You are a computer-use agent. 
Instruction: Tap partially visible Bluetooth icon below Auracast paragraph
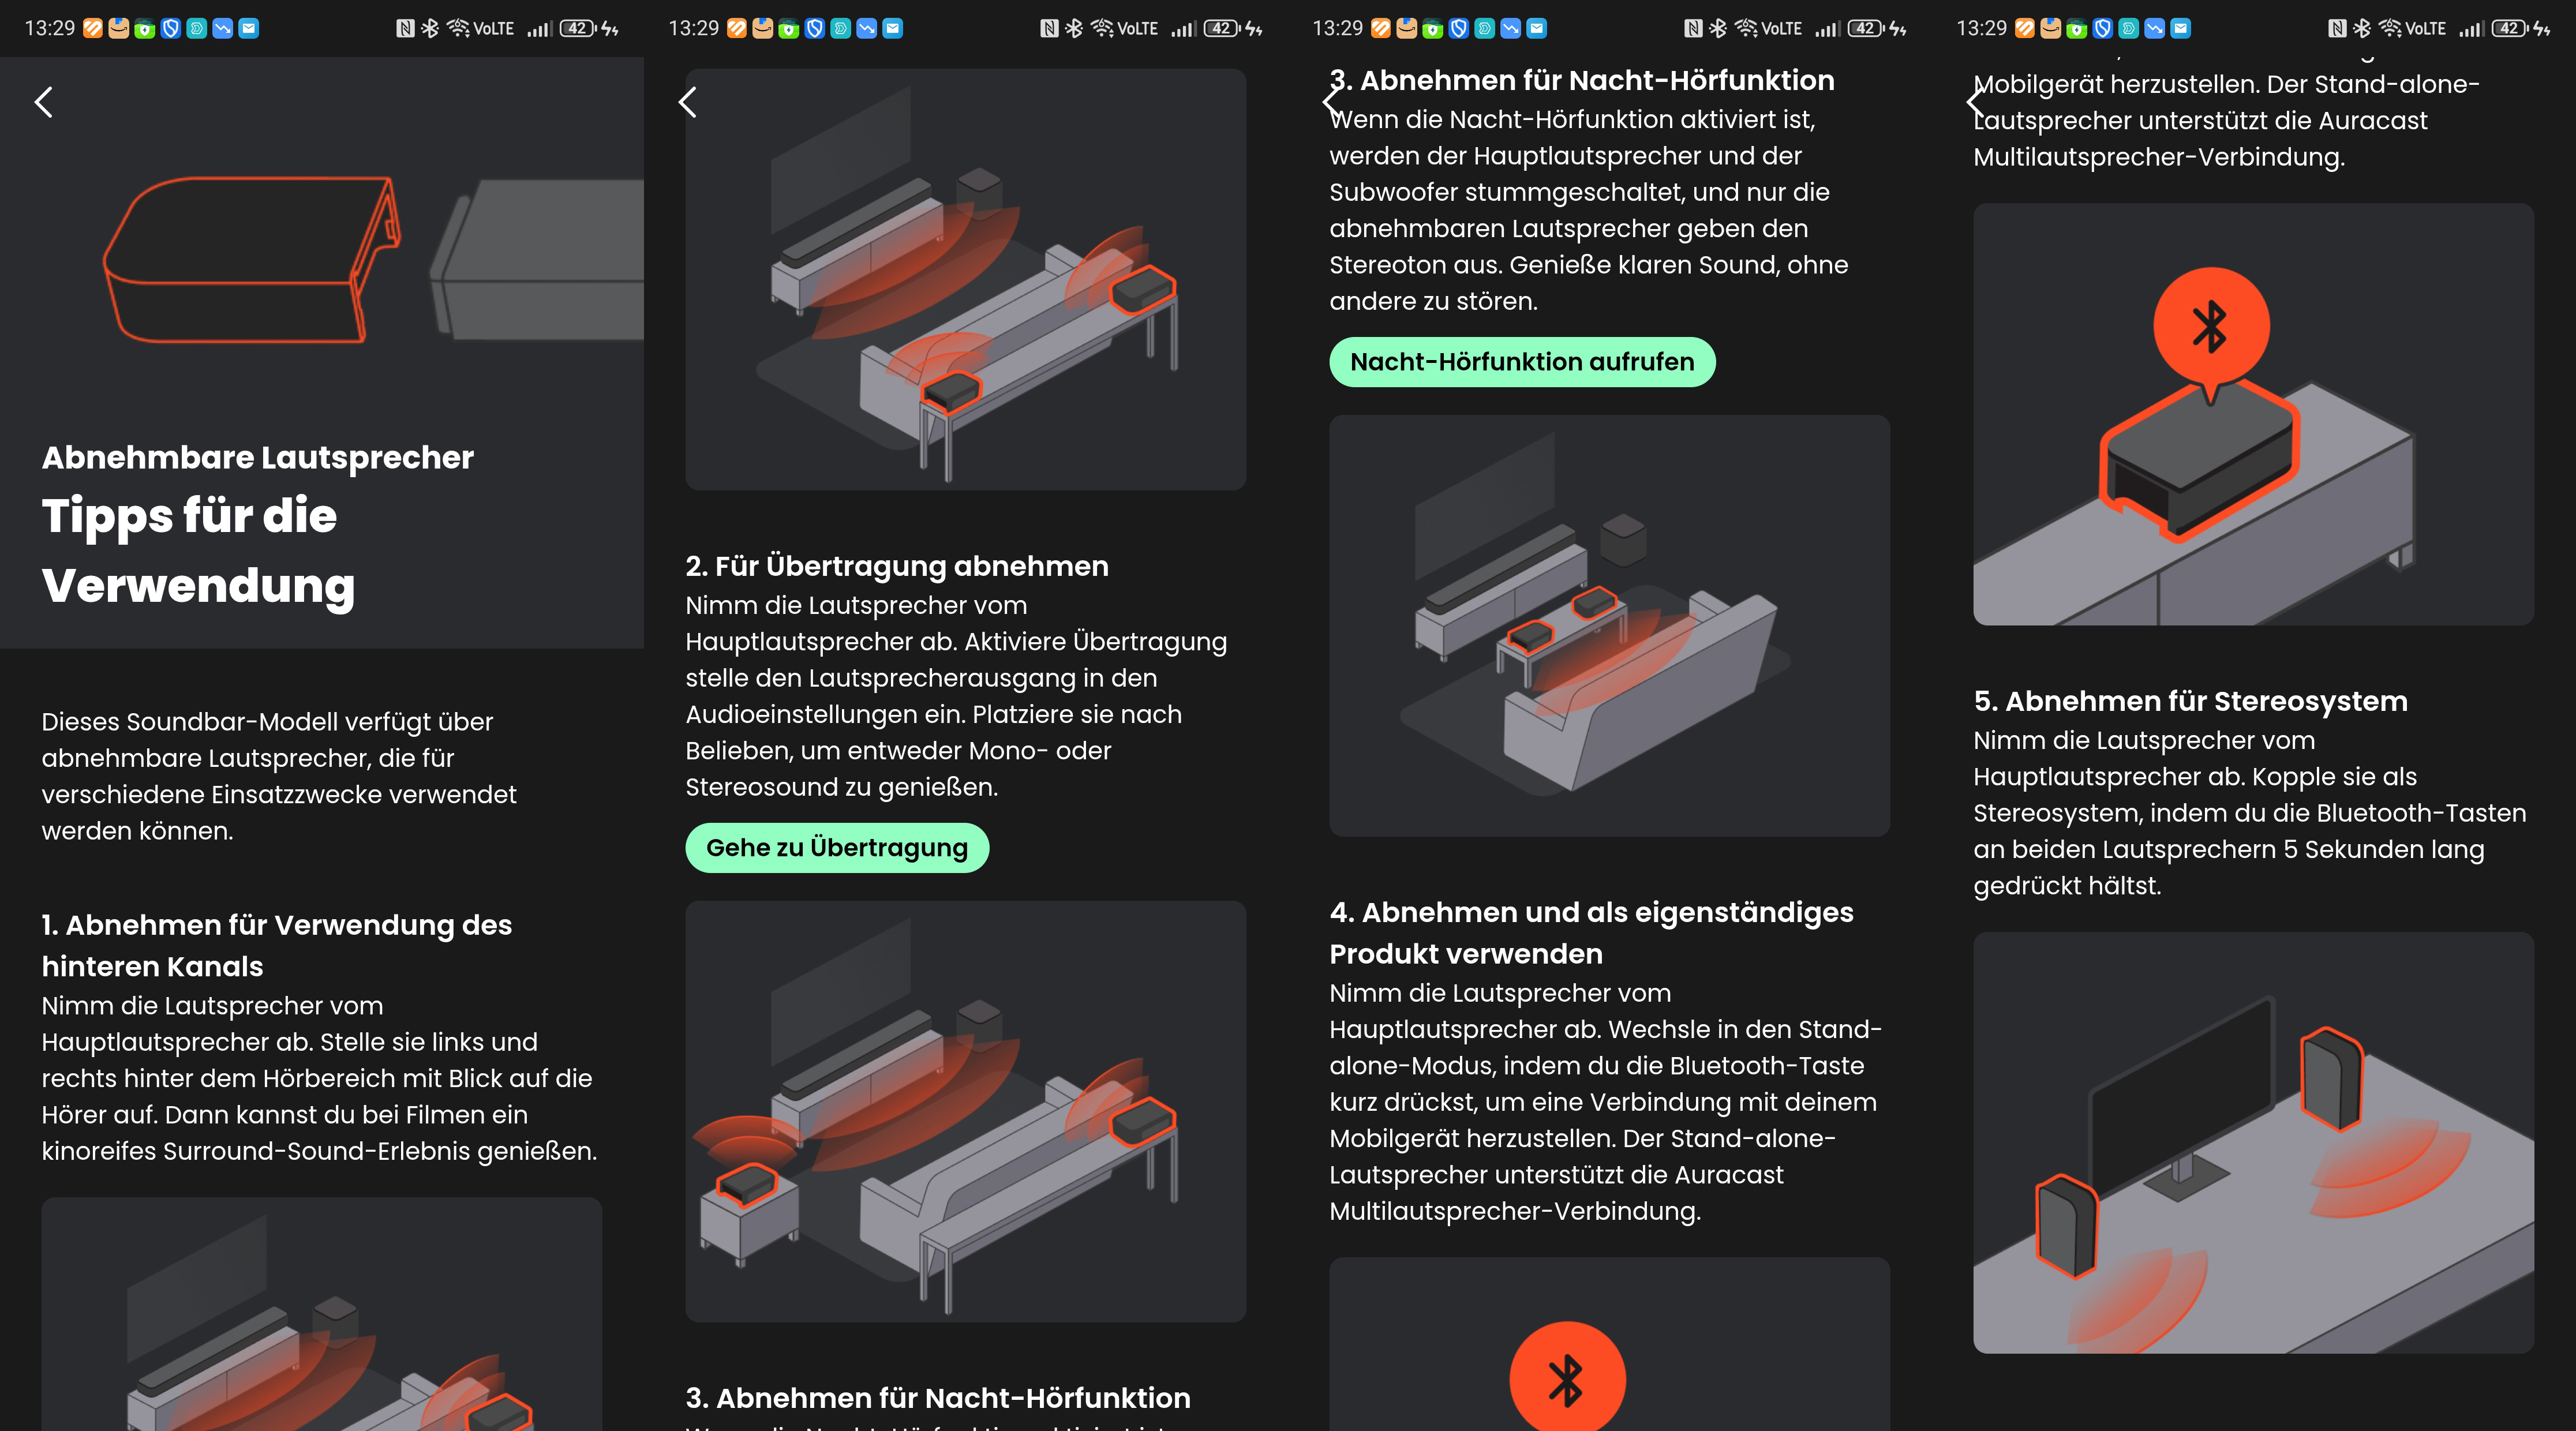pyautogui.click(x=1567, y=1380)
